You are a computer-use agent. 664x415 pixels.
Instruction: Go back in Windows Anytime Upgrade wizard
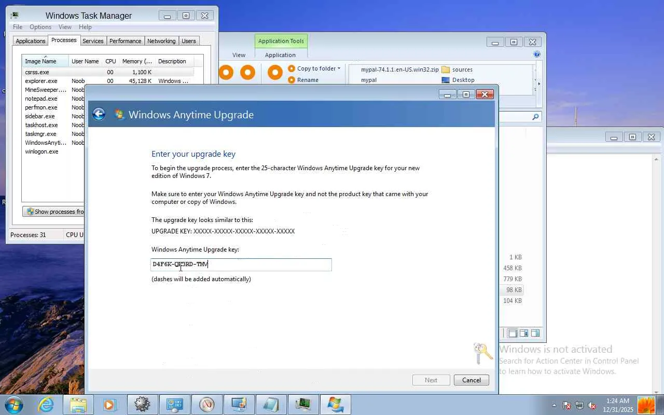pos(99,114)
